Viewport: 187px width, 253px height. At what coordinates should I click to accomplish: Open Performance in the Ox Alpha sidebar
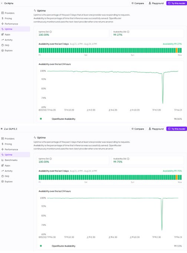(x=10, y=24)
